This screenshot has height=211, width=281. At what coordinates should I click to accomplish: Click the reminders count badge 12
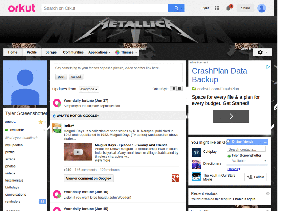pos(42,201)
